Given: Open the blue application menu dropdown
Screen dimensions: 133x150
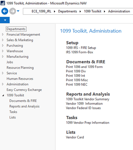Looking at the screenshot, I should [5, 20].
